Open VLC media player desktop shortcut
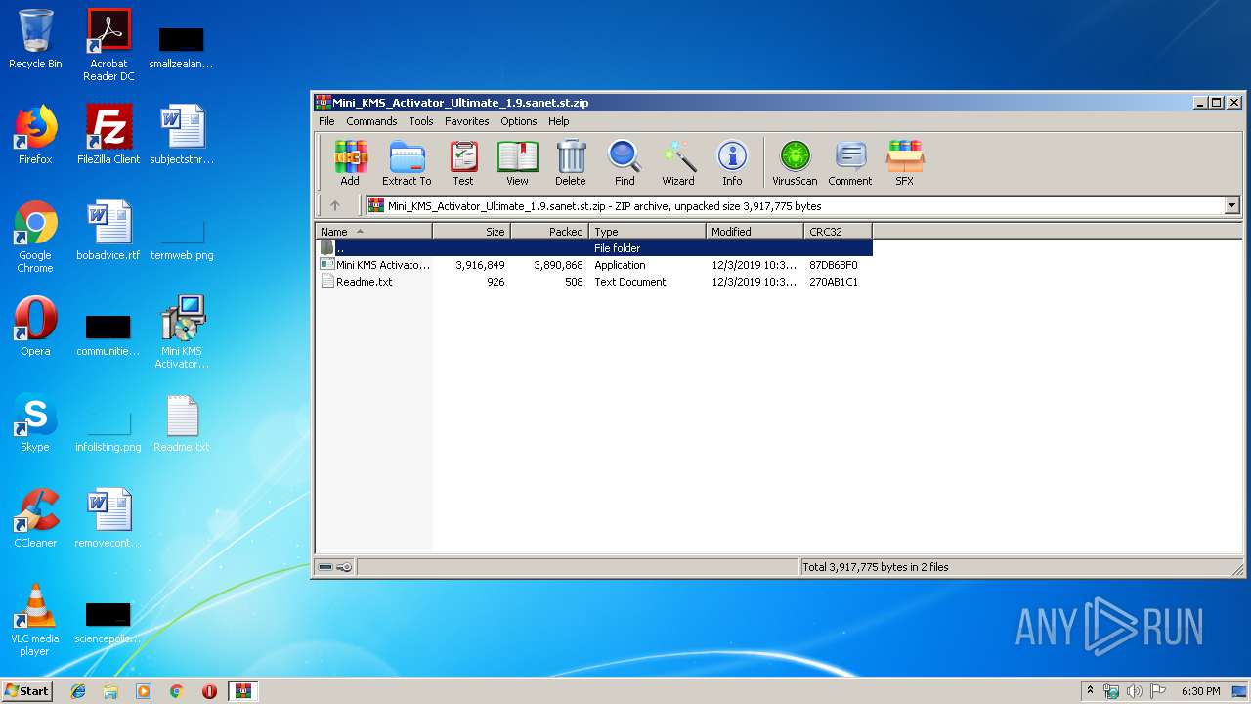The width and height of the screenshot is (1251, 704). click(35, 620)
